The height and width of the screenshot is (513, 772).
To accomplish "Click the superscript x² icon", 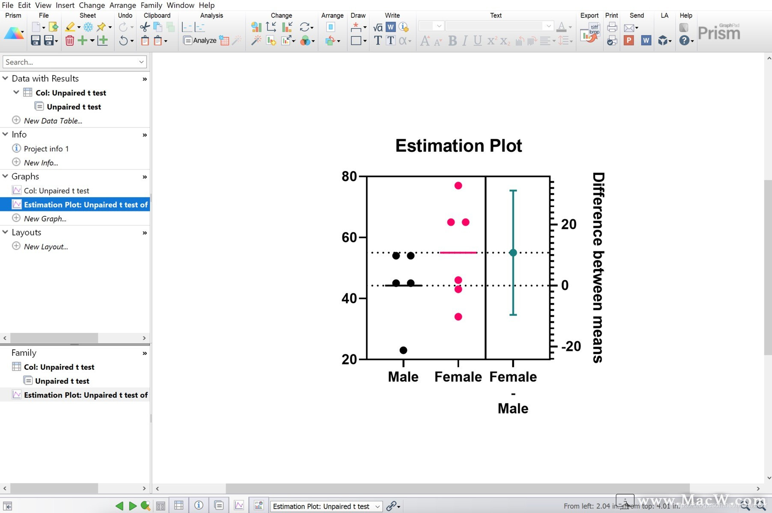I will click(x=492, y=41).
